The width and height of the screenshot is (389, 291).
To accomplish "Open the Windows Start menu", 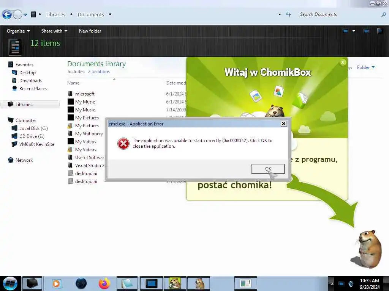I will [x=10, y=283].
